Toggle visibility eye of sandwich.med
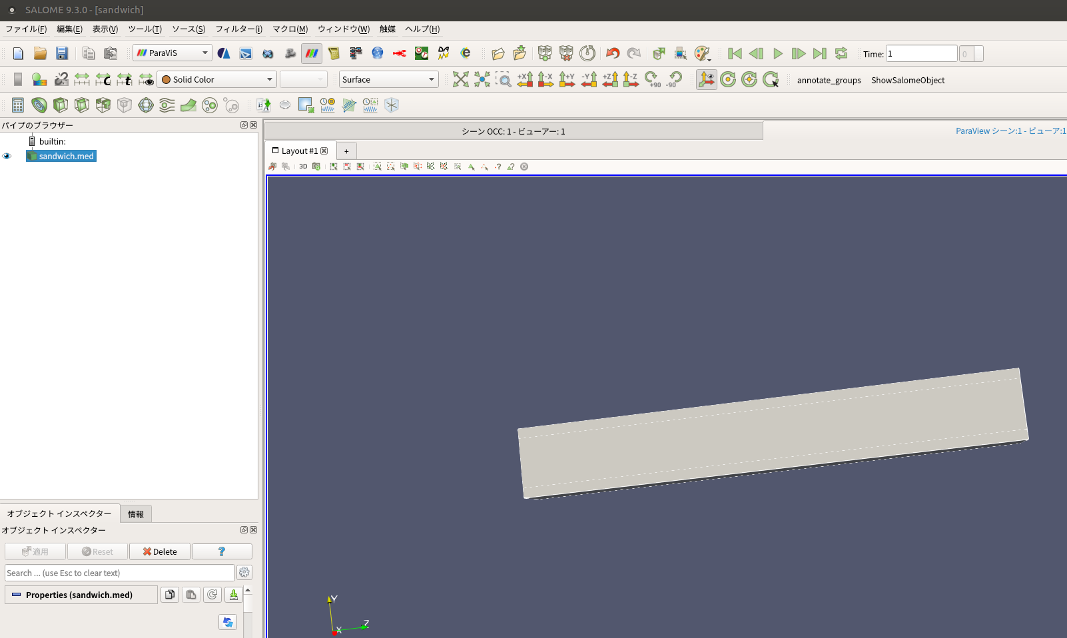 tap(7, 156)
